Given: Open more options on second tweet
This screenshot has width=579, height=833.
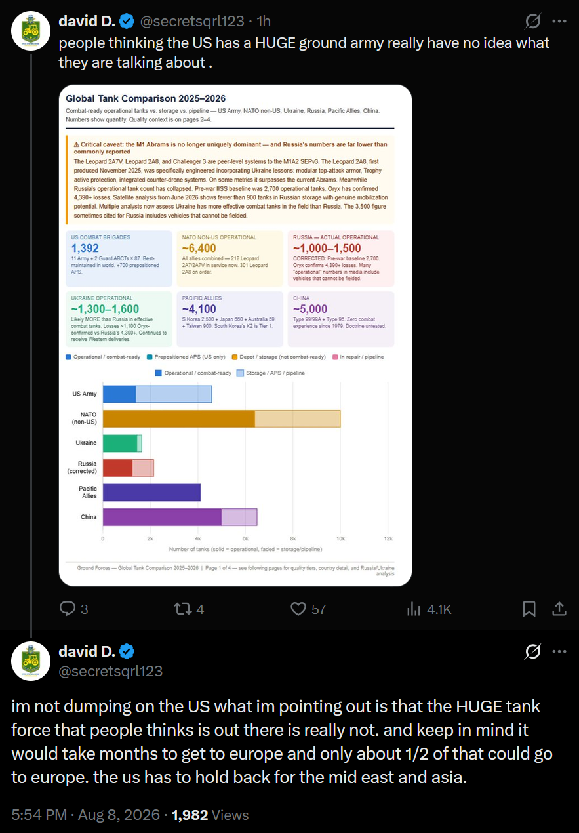Looking at the screenshot, I should 559,651.
